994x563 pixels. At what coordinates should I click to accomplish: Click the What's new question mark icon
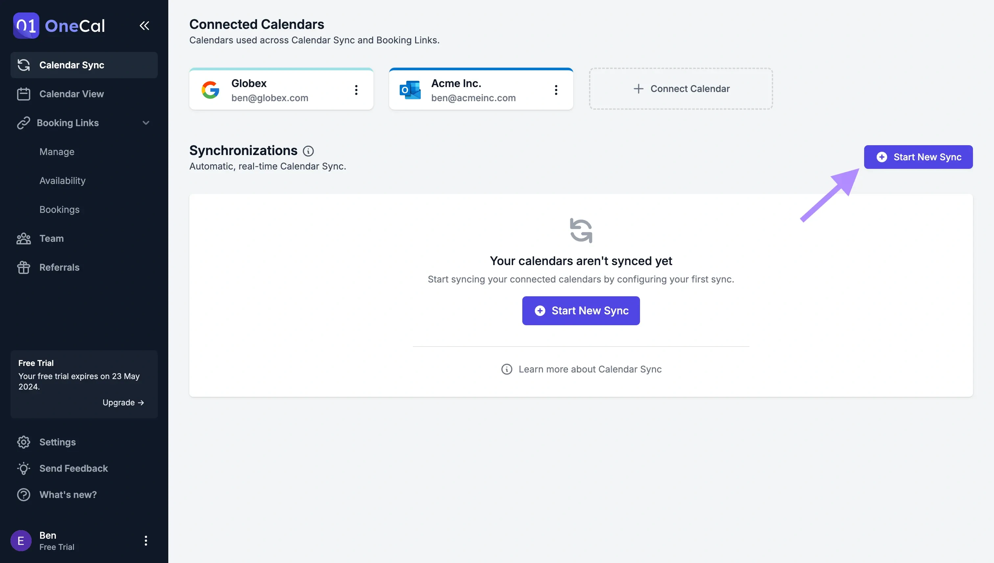(23, 494)
